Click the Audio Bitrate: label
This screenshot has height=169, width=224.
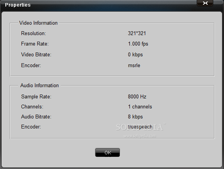(x=36, y=117)
